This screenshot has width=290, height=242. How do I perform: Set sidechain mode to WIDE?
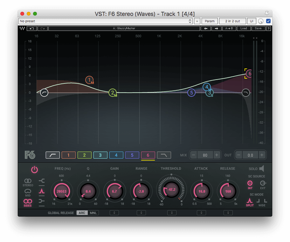262,203
